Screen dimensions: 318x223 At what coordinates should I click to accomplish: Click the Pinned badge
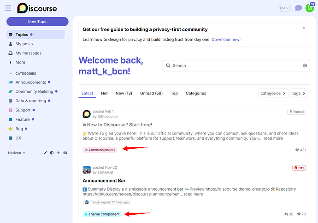[x=296, y=111]
